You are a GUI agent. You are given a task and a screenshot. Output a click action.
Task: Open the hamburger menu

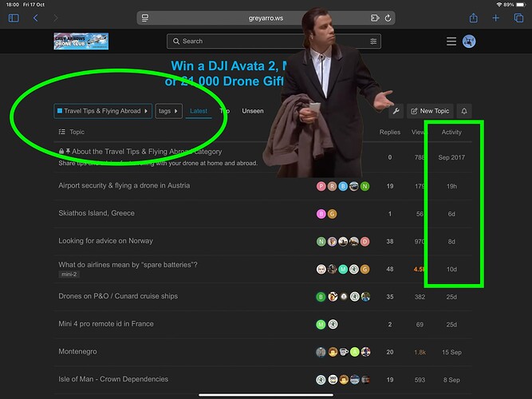[451, 41]
